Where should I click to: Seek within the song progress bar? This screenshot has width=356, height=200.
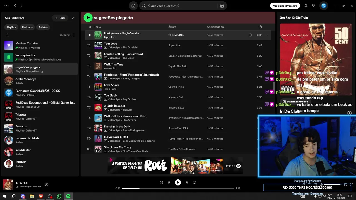178,188
